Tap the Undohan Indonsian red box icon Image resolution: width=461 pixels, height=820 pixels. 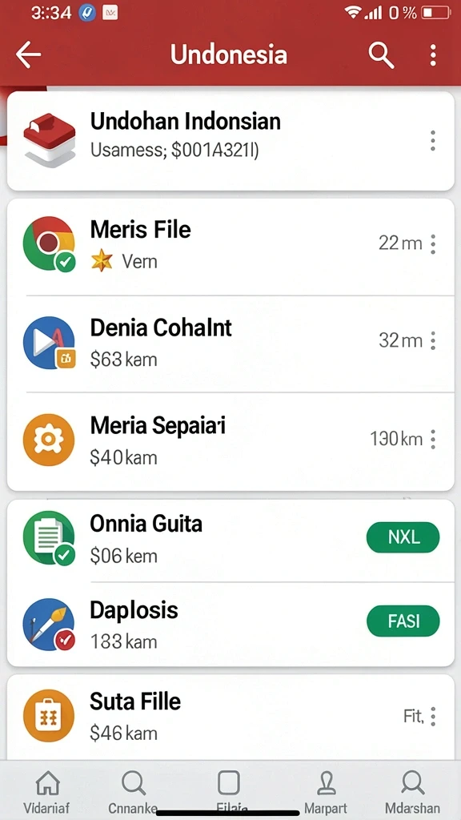pos(49,140)
